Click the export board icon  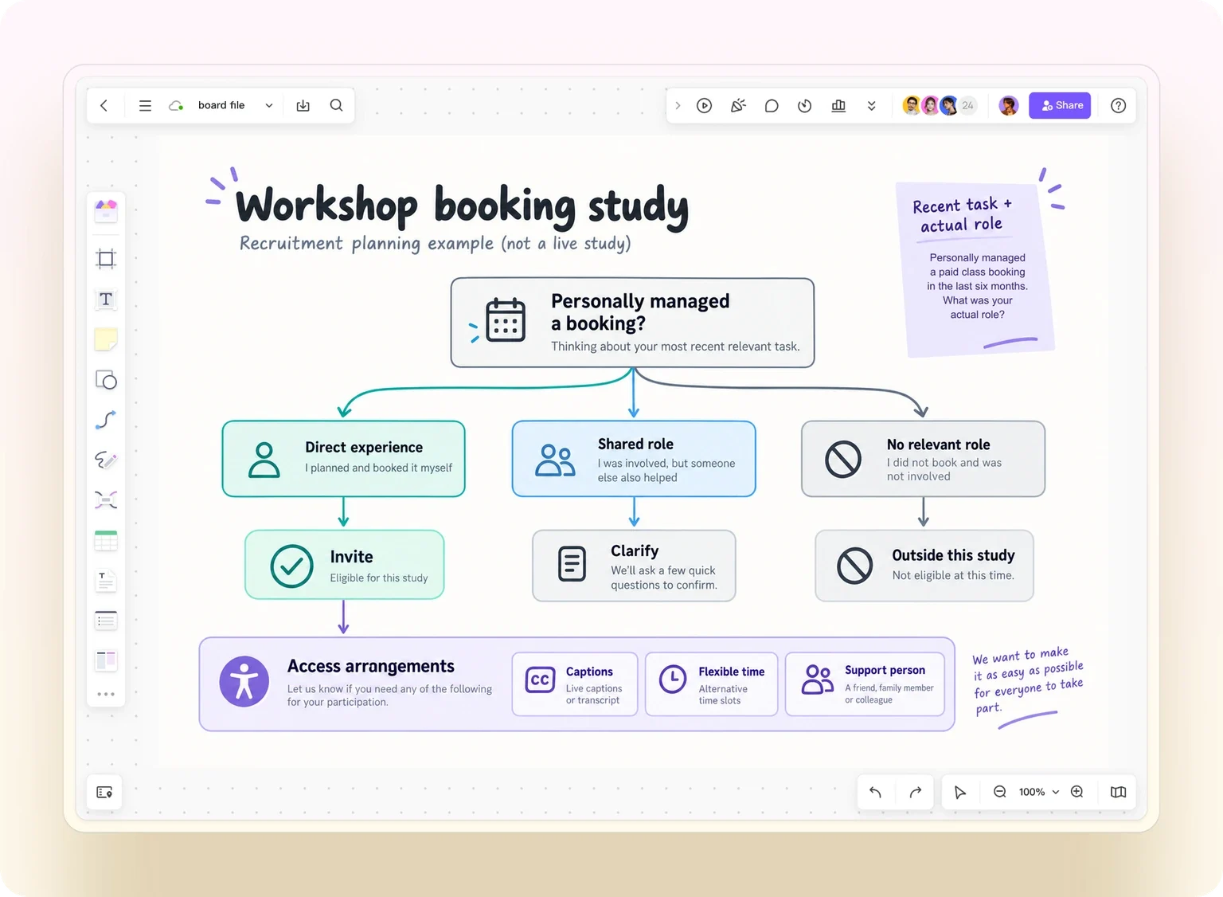coord(303,105)
